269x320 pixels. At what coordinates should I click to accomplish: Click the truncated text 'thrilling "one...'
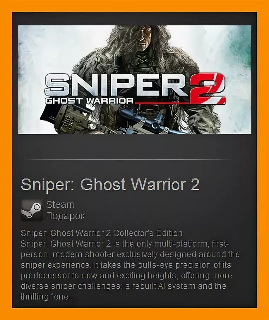coord(47,296)
